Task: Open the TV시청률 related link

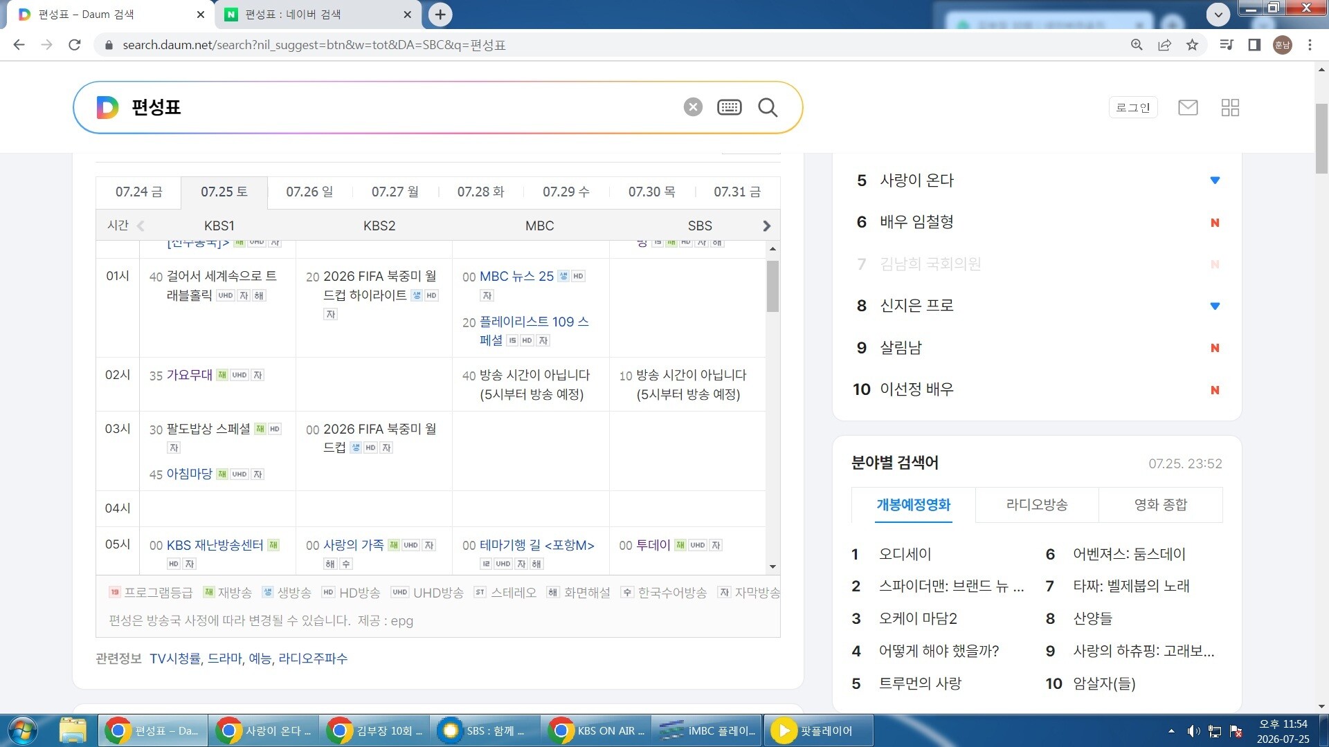Action: point(175,658)
